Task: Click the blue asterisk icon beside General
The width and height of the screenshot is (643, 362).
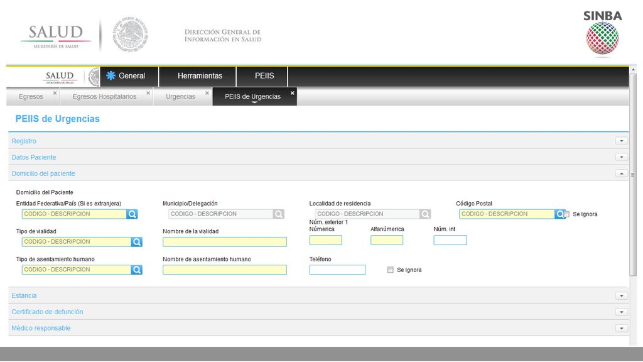Action: coord(111,75)
